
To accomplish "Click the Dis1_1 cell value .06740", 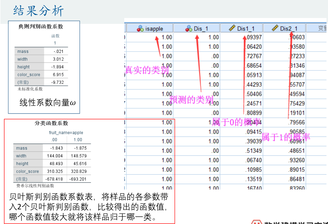I will (x=253, y=160).
